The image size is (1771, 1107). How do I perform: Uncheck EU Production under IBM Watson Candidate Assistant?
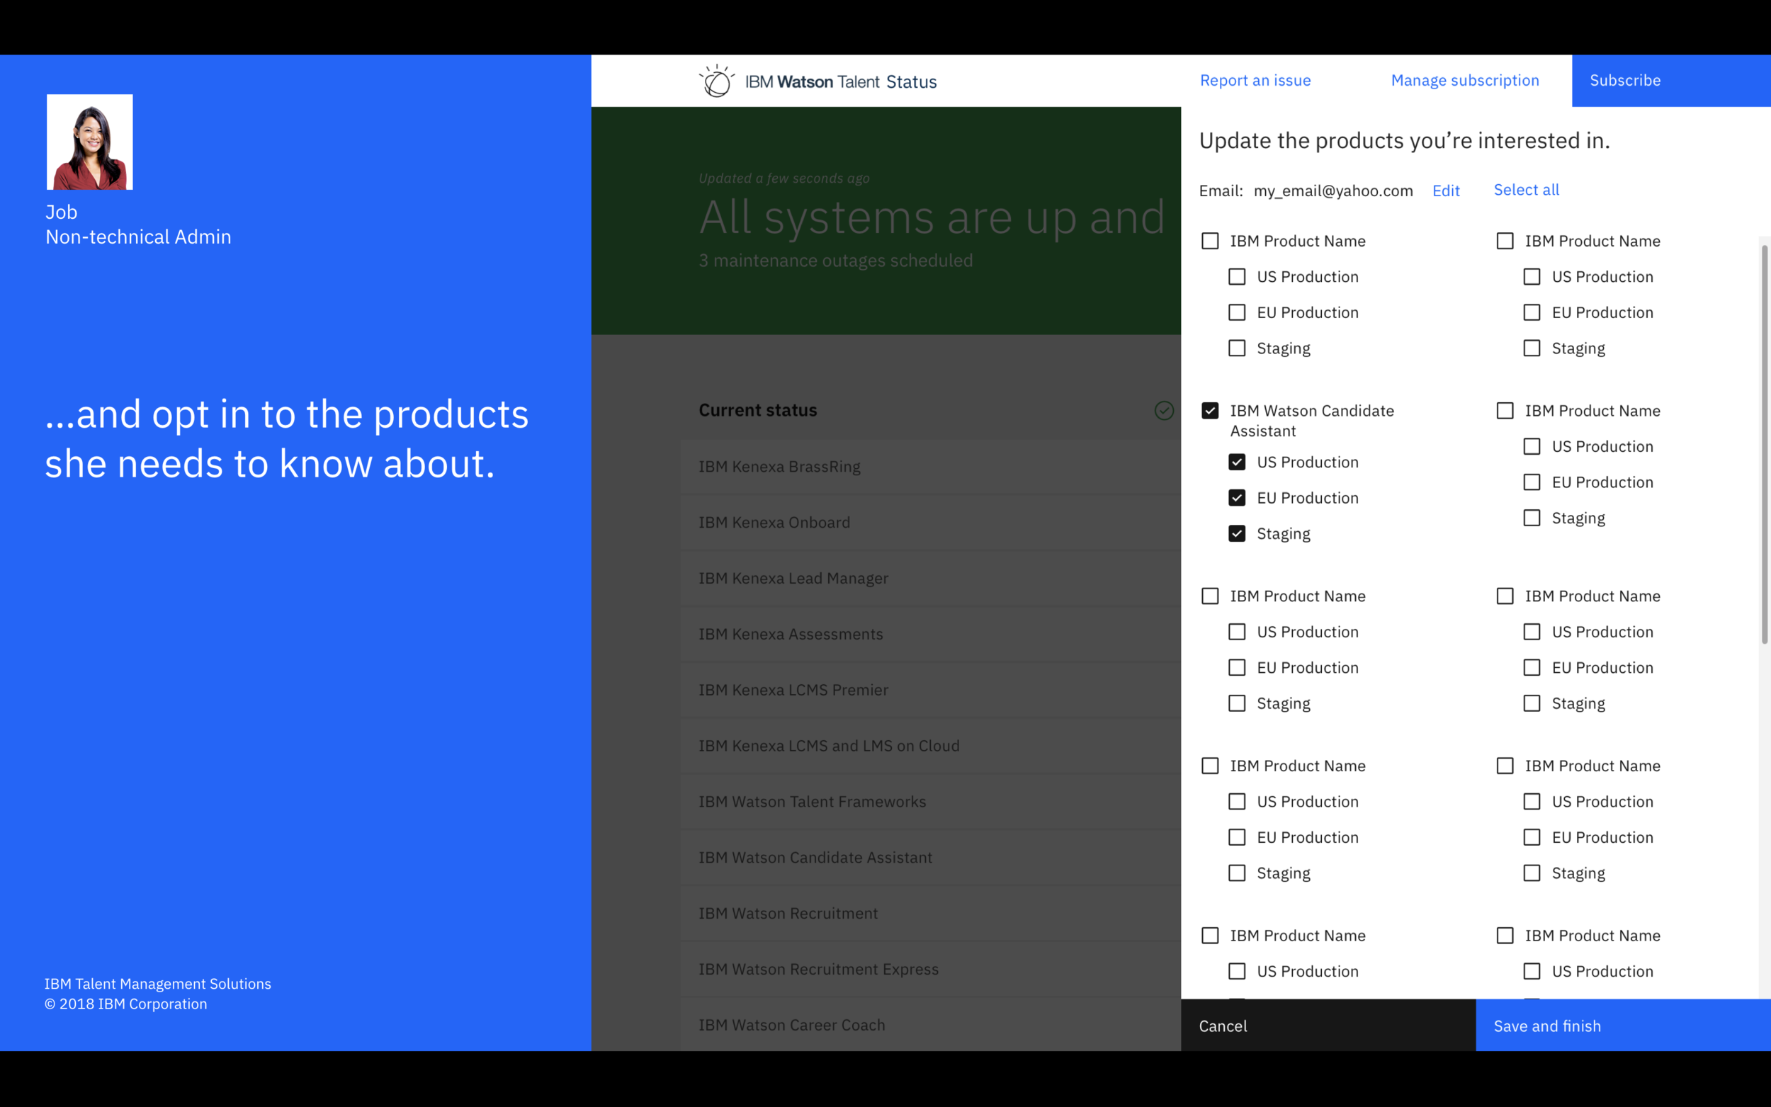point(1237,498)
